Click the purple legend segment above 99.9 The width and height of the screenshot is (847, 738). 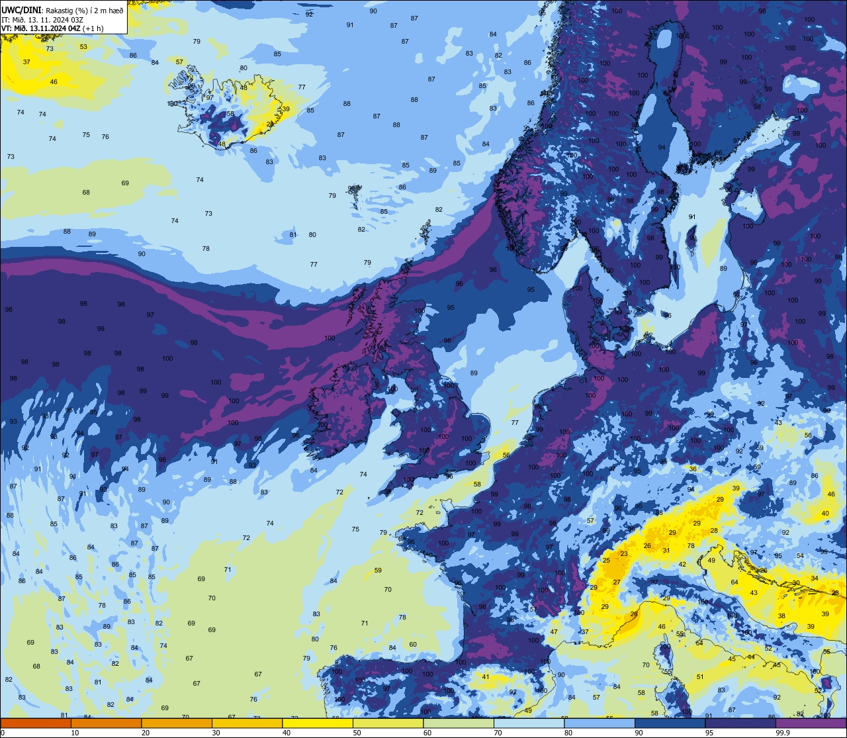(x=811, y=723)
